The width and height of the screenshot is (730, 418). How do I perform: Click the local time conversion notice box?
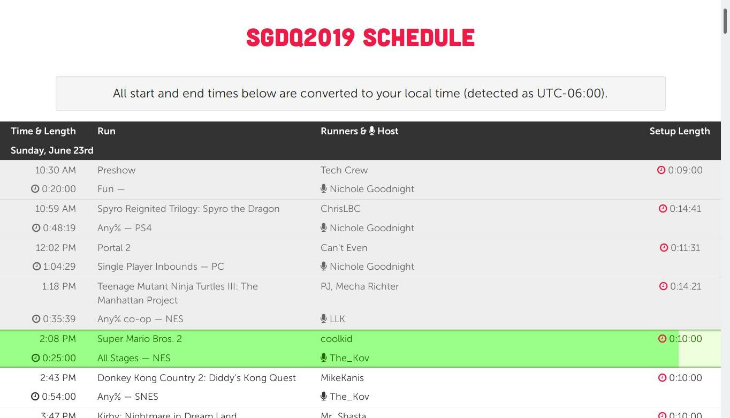coord(360,94)
